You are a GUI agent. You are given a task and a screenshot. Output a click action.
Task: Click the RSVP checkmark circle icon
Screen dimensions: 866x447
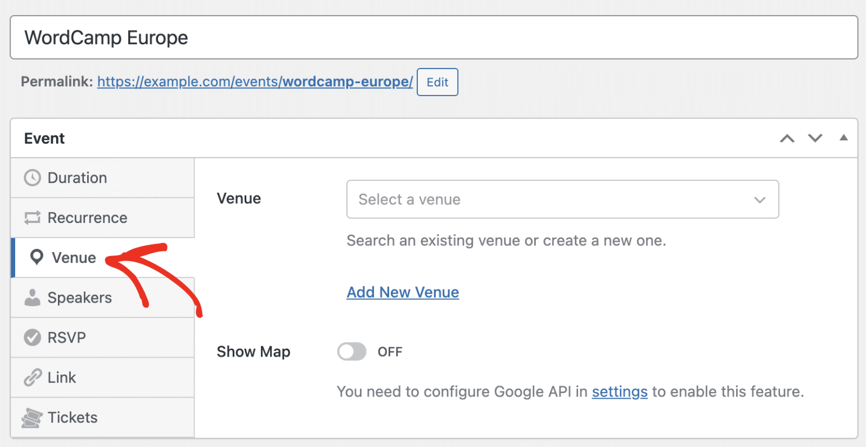point(33,337)
